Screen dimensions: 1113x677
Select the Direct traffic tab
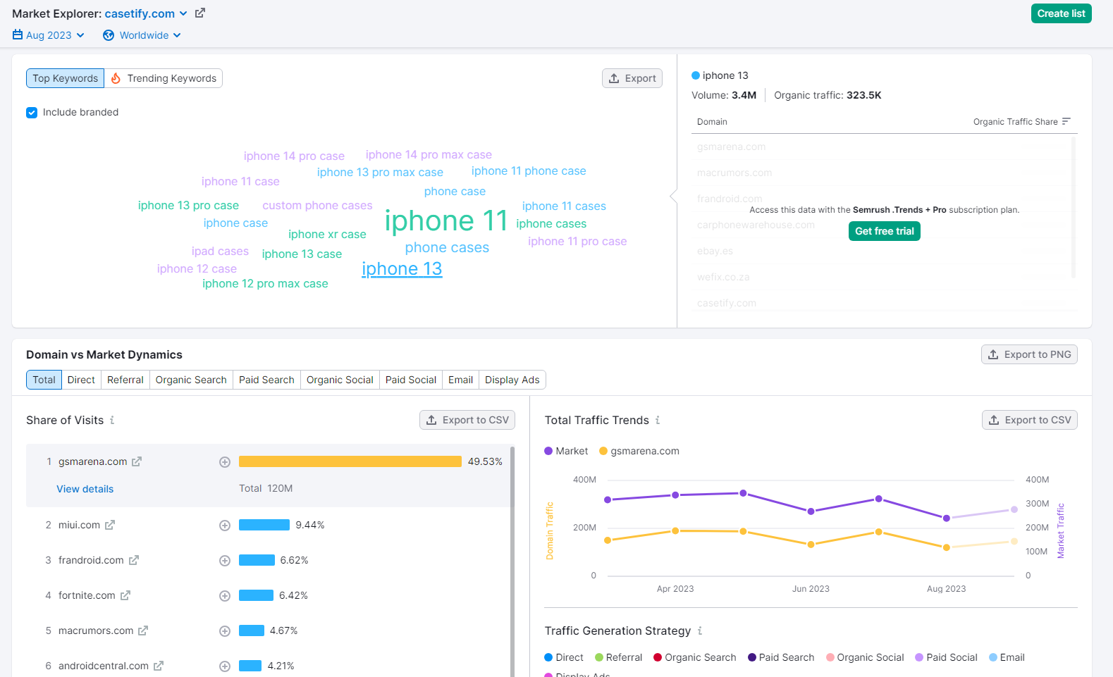tap(81, 380)
